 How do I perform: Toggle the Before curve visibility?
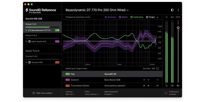[x=123, y=17]
